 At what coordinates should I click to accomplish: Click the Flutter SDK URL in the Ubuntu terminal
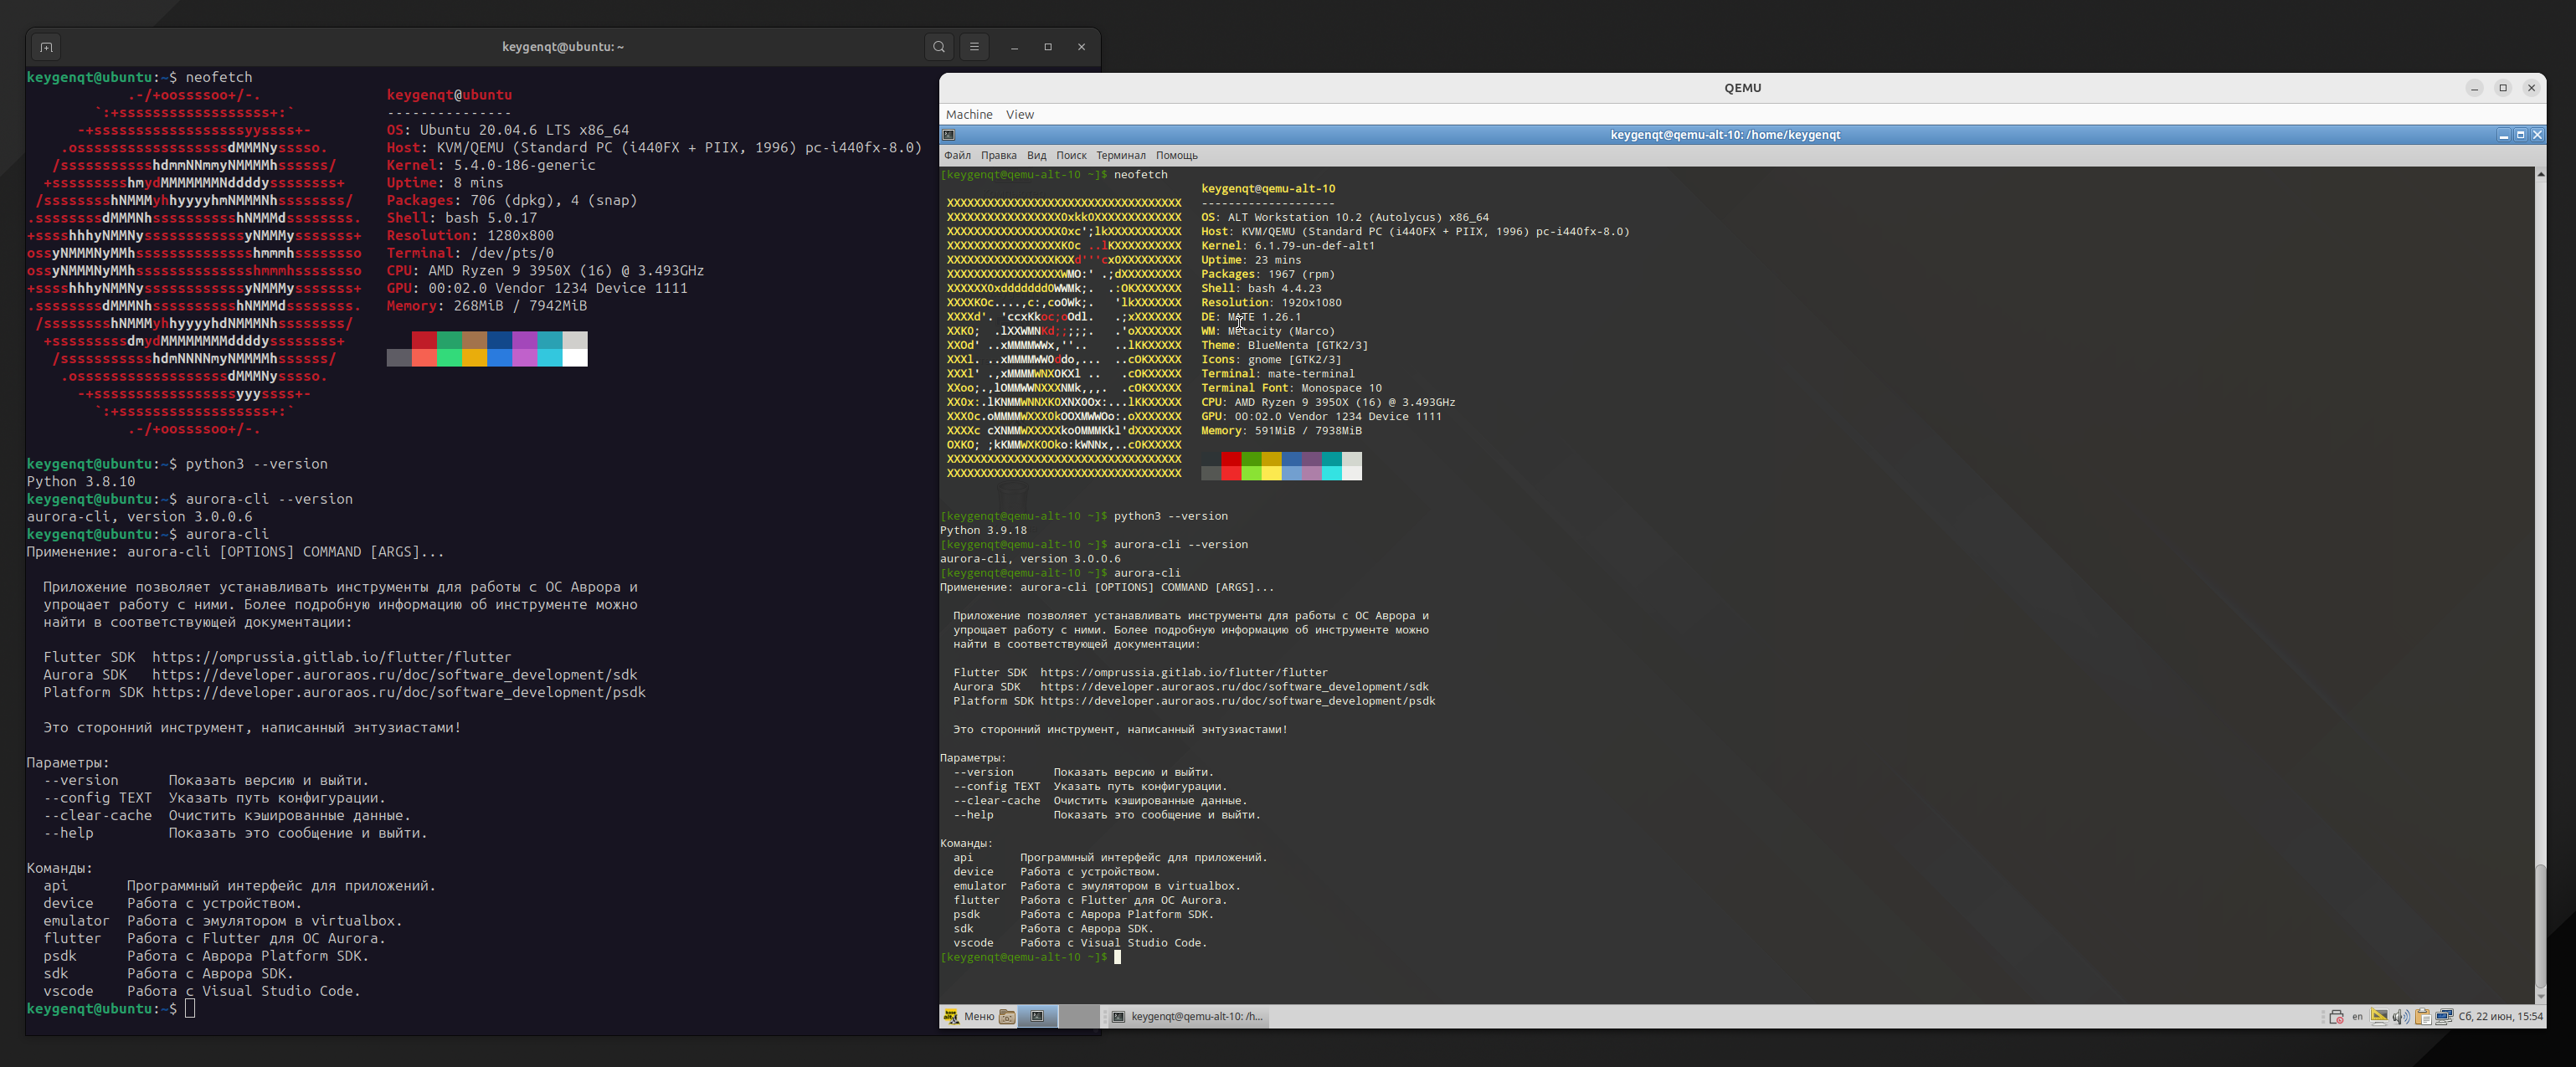tap(331, 657)
